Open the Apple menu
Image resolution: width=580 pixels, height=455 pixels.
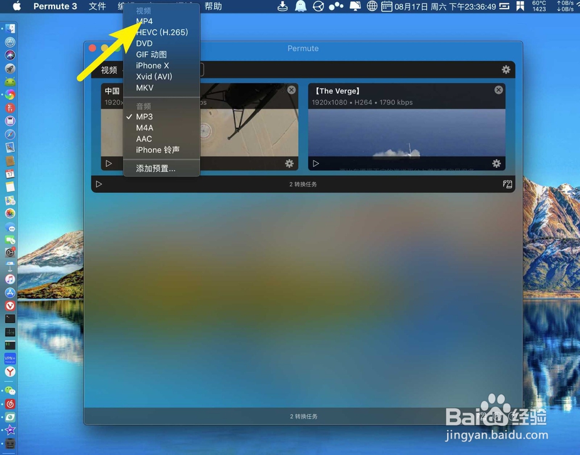(17, 6)
